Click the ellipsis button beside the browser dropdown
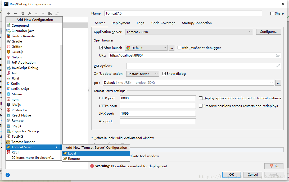 click(172, 48)
